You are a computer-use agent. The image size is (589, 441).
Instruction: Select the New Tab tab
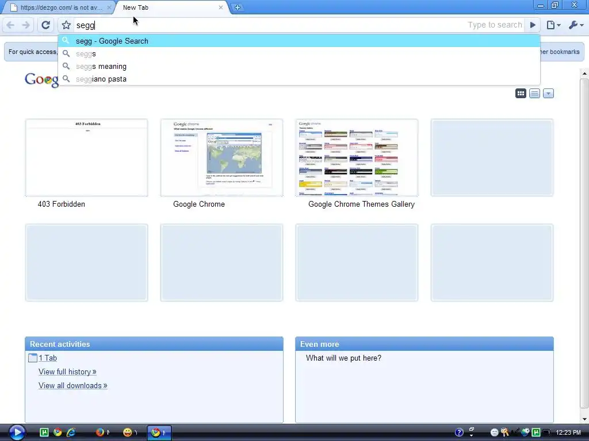click(171, 7)
